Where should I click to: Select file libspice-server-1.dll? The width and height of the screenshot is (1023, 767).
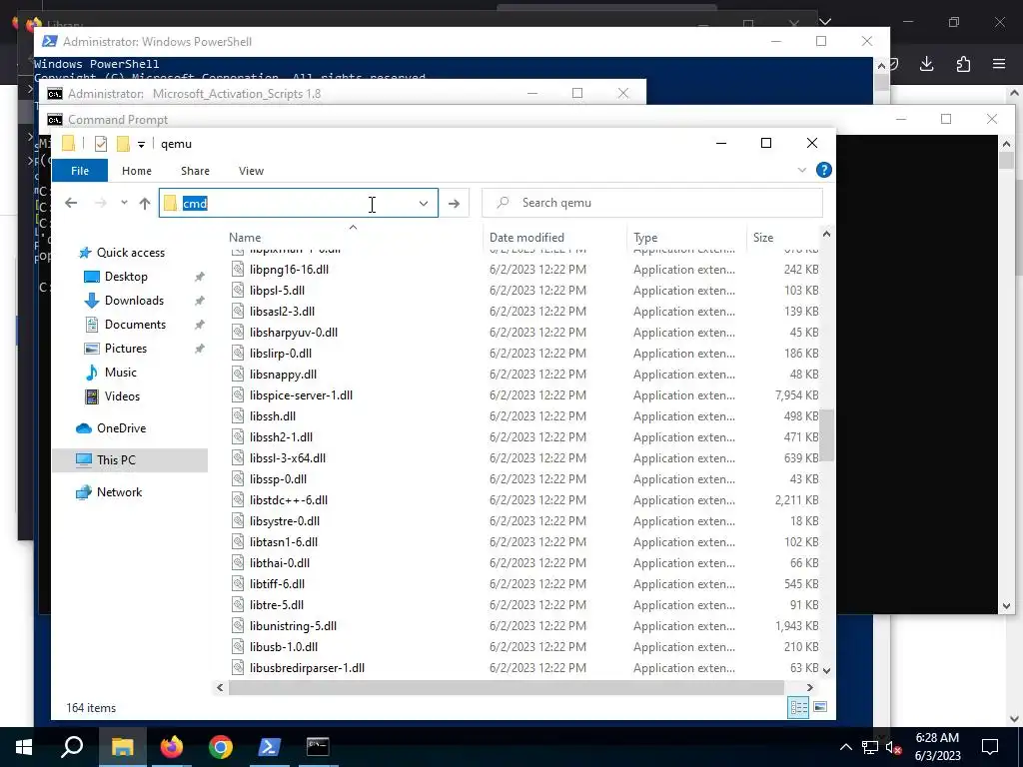pos(301,395)
